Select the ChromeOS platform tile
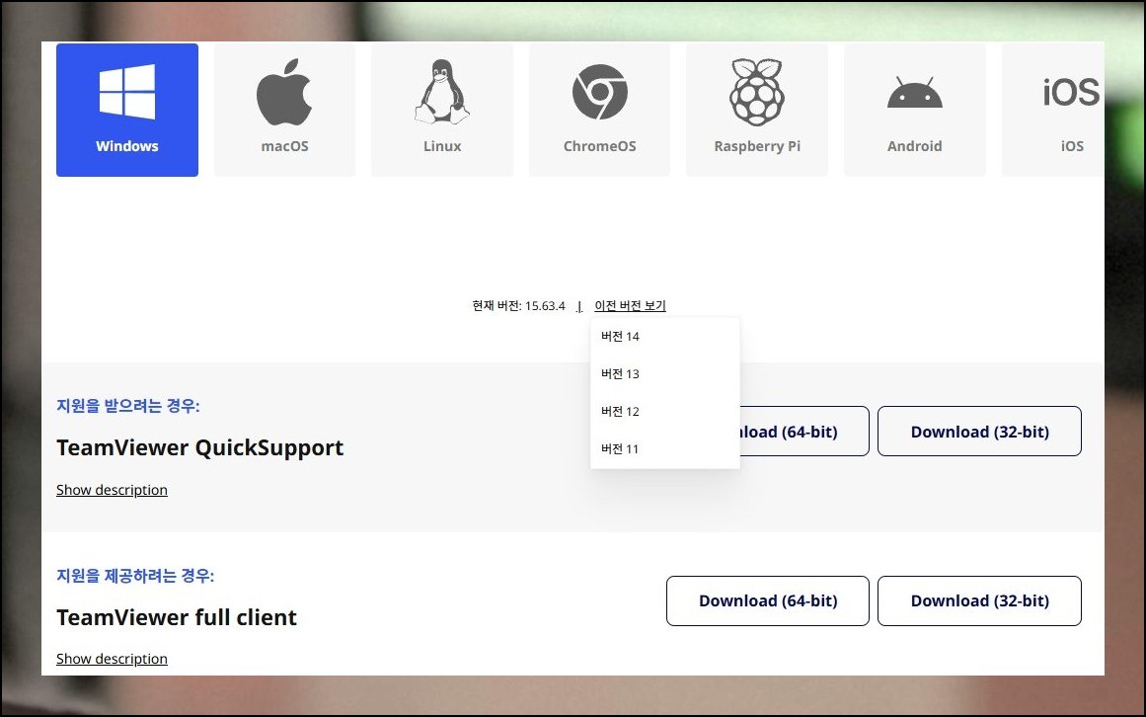The height and width of the screenshot is (717, 1146). point(599,110)
